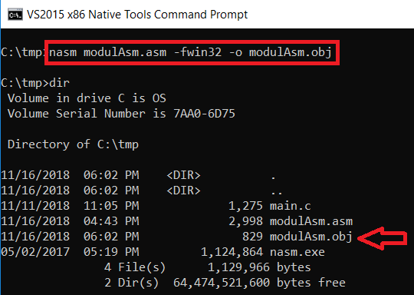
Task: Select the nasm modulAsm.asm -fwin32 command text
Action: click(190, 52)
